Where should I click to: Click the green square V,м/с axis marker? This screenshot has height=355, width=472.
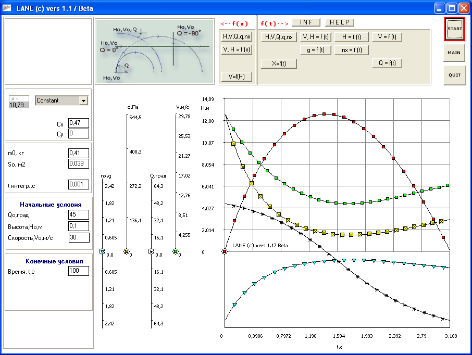tap(176, 252)
